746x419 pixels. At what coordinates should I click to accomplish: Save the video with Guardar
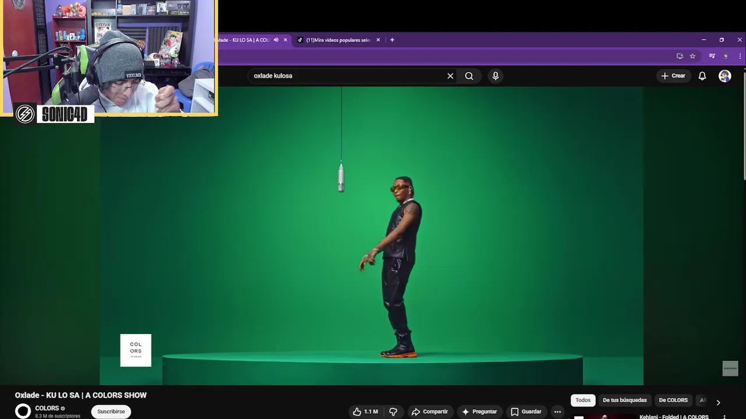526,411
